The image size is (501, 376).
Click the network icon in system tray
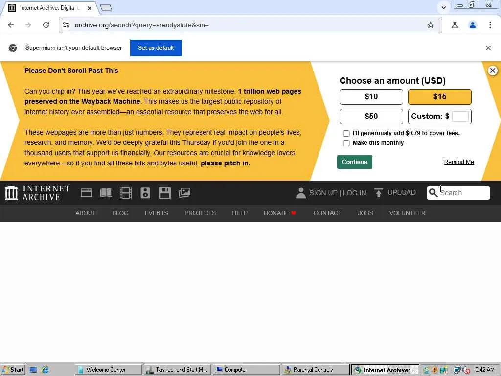tap(457, 370)
